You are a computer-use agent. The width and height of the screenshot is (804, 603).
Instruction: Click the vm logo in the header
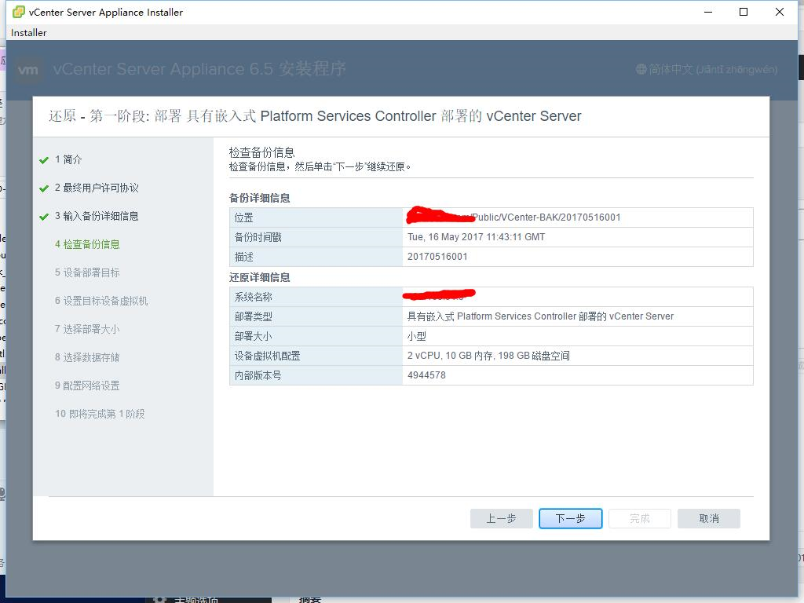pyautogui.click(x=27, y=69)
